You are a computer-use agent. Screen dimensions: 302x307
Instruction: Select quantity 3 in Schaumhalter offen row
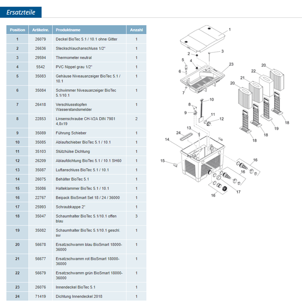[136, 216]
